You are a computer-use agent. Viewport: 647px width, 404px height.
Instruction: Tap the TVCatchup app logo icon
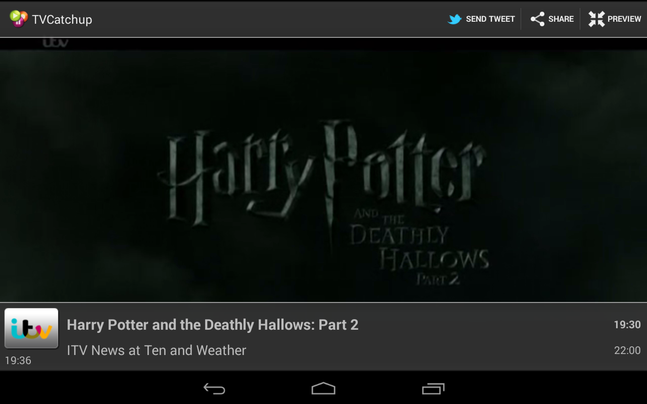point(18,19)
